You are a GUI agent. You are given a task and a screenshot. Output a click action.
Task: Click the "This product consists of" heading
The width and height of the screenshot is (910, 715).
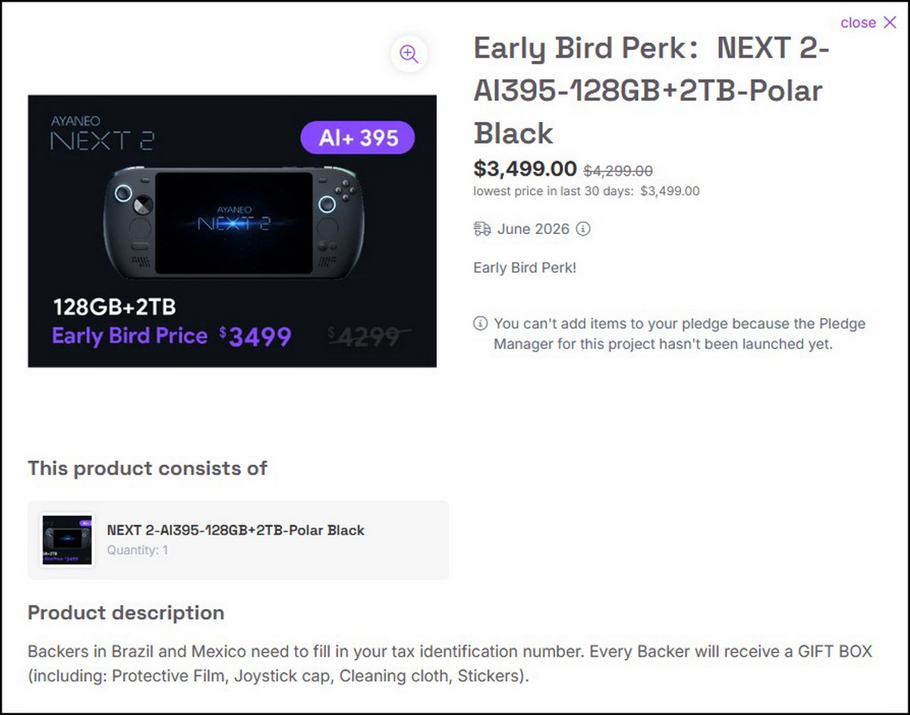(147, 468)
